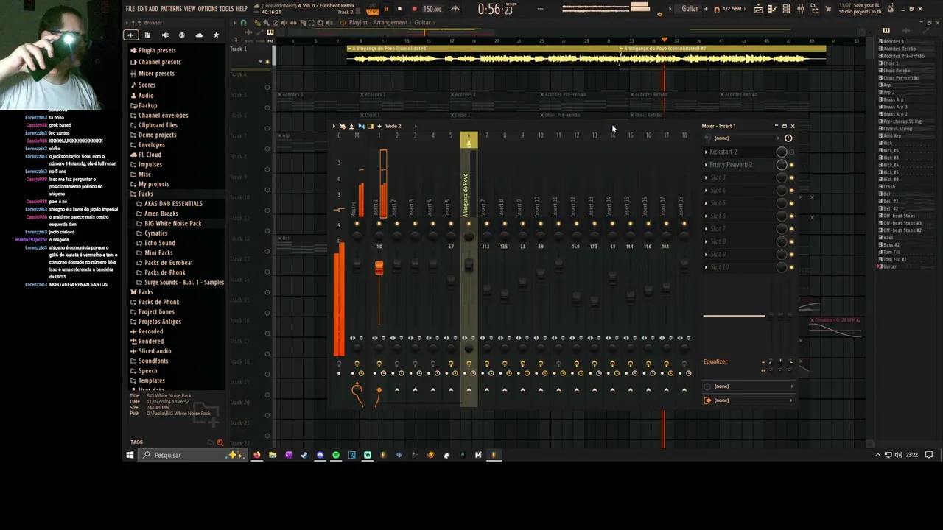Viewport: 943px width, 530px height.
Task: Open the FILE menu
Action: pos(130,9)
